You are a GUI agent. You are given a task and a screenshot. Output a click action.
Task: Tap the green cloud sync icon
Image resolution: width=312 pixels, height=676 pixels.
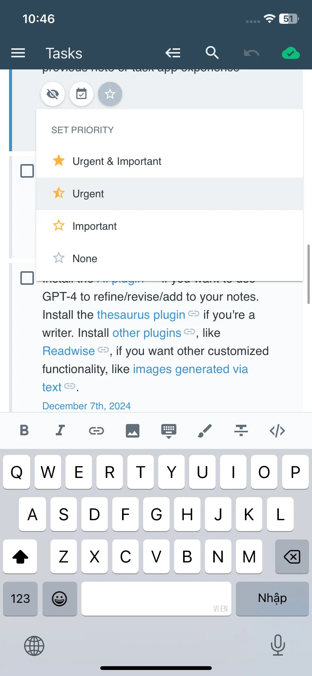(291, 53)
